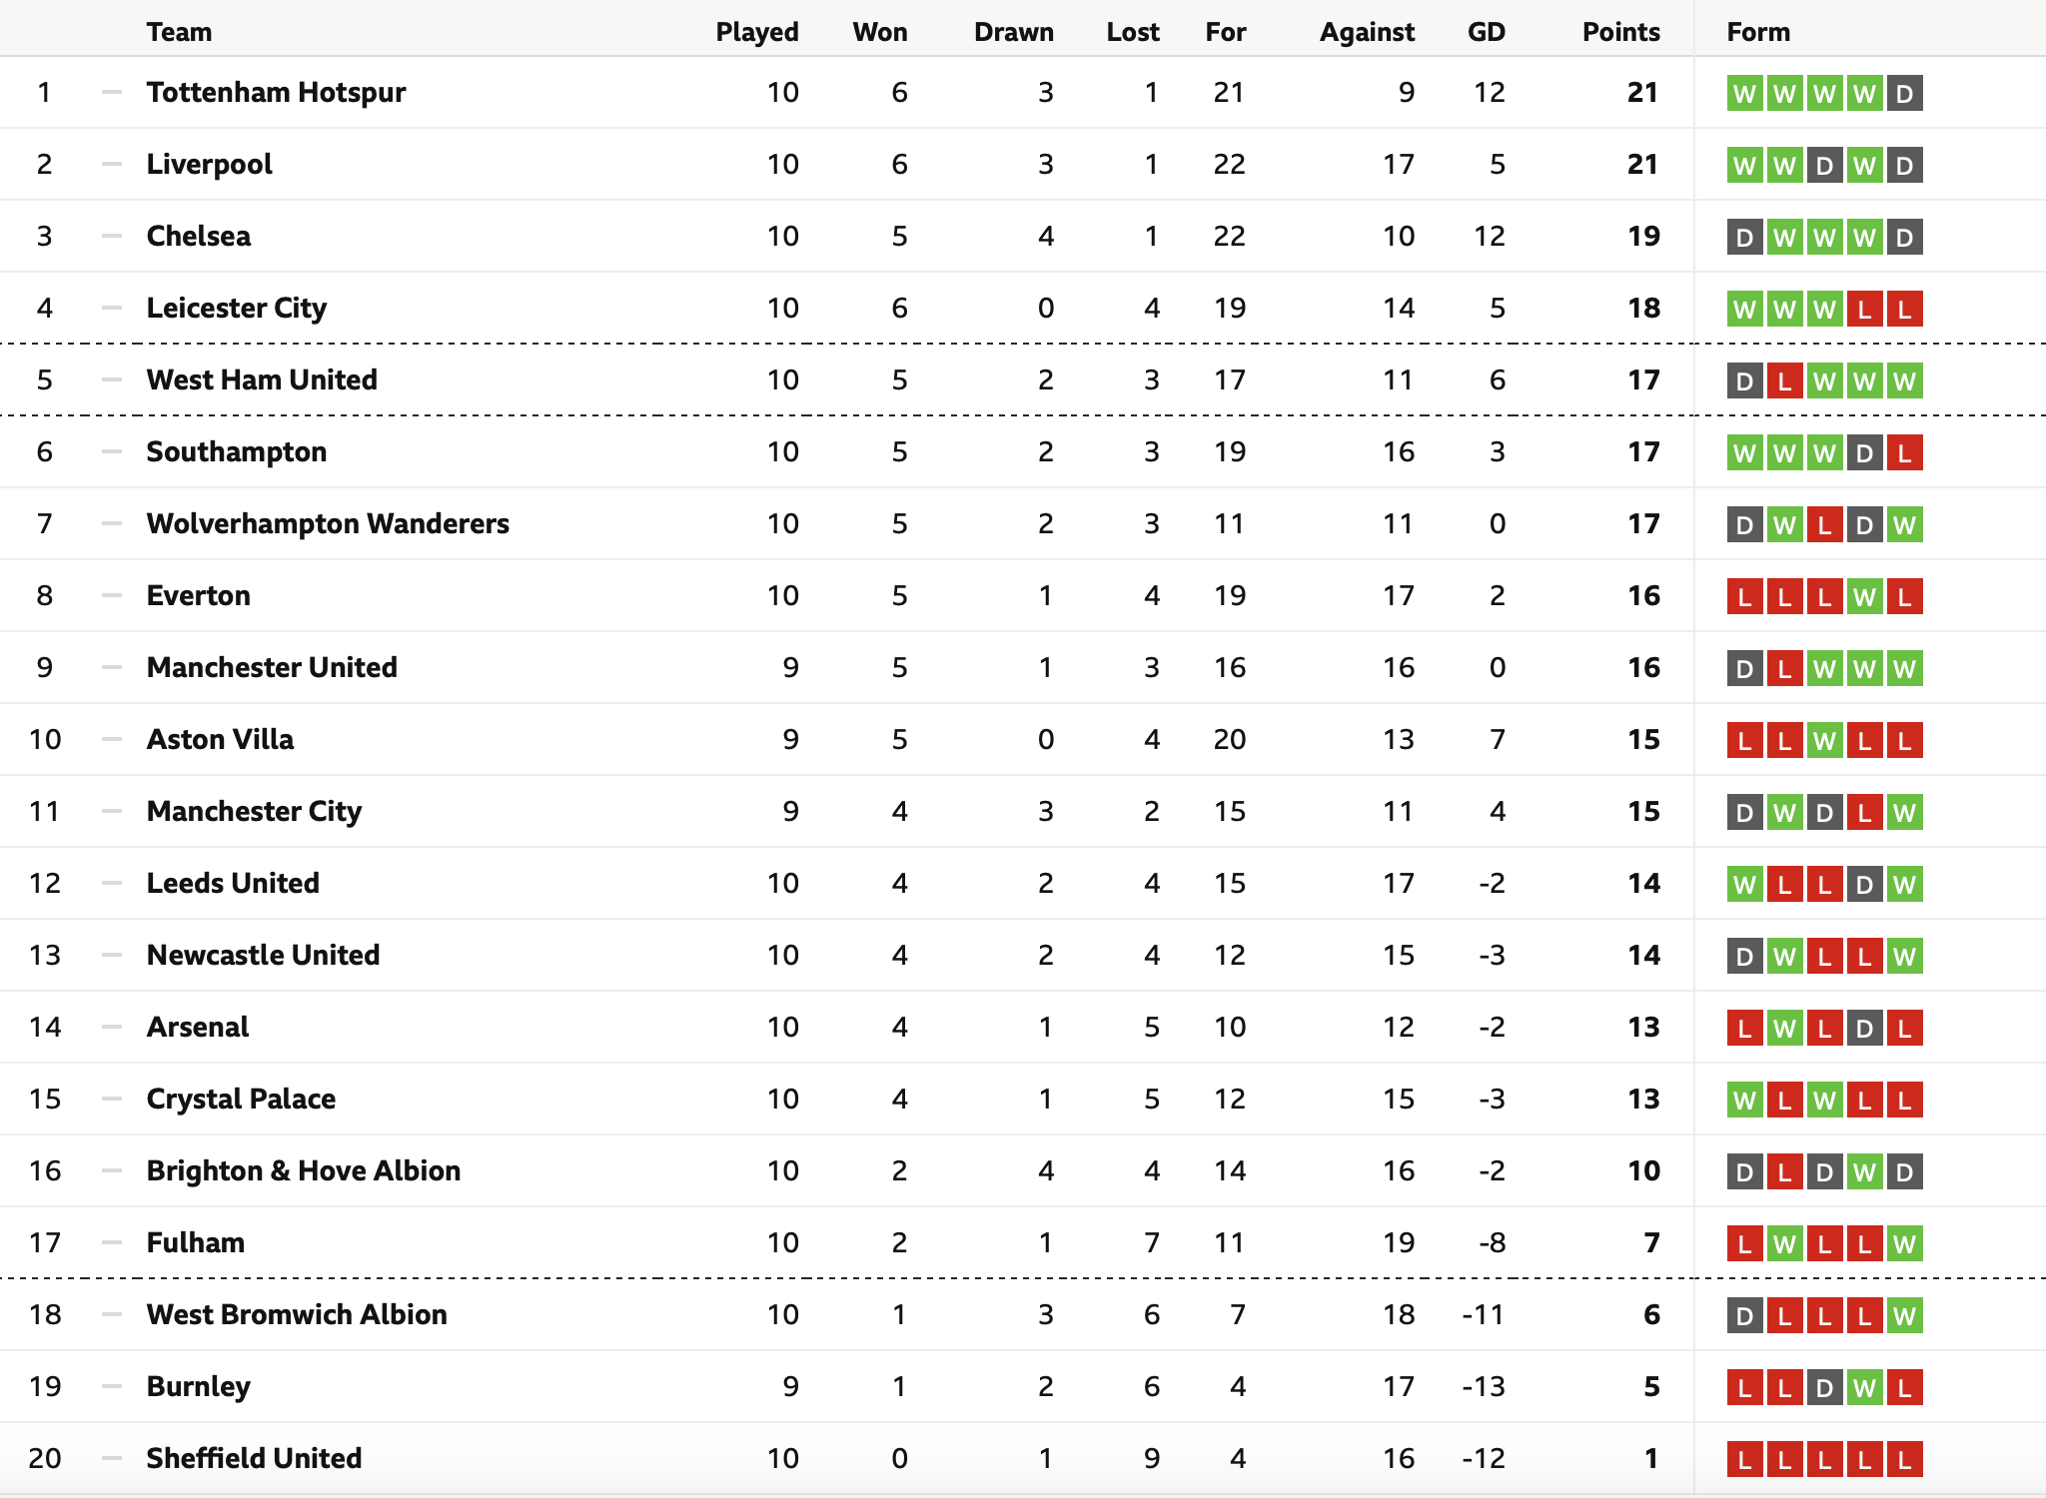The height and width of the screenshot is (1498, 2046).
Task: Click Everton's only win form badge
Action: (x=1864, y=597)
